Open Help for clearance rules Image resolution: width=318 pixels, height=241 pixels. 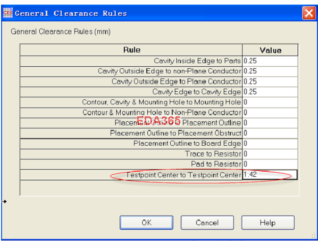click(x=268, y=223)
